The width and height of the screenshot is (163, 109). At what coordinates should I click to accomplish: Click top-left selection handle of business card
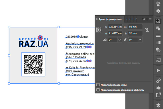click(x=9, y=27)
